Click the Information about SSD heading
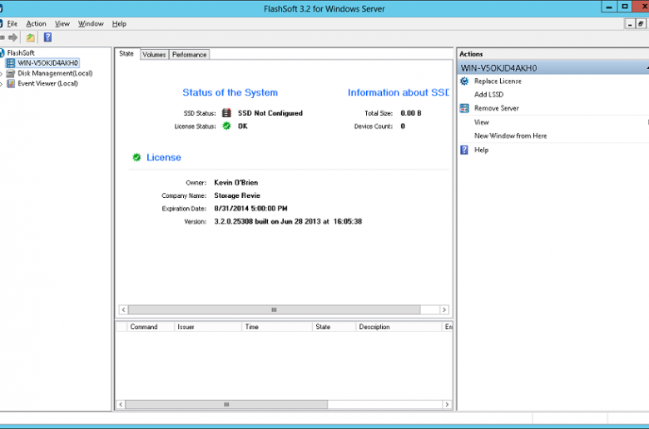The width and height of the screenshot is (649, 429). tap(399, 92)
